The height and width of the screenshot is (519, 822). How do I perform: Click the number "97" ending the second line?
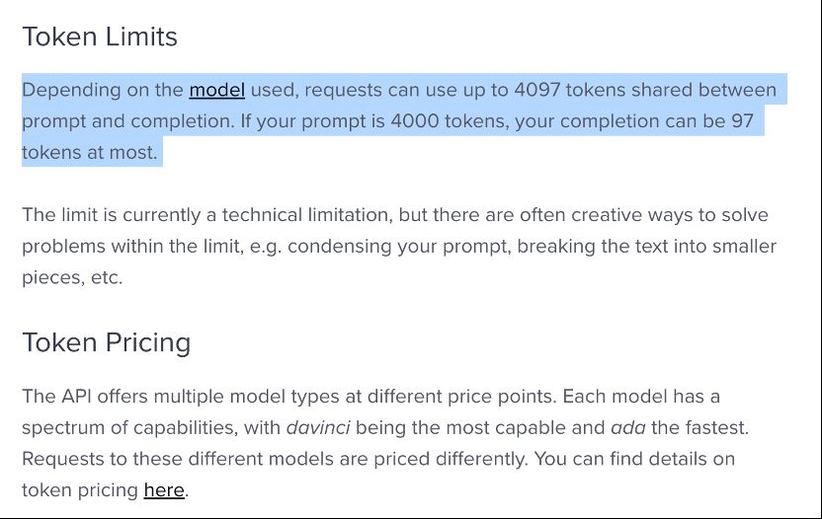(x=742, y=121)
